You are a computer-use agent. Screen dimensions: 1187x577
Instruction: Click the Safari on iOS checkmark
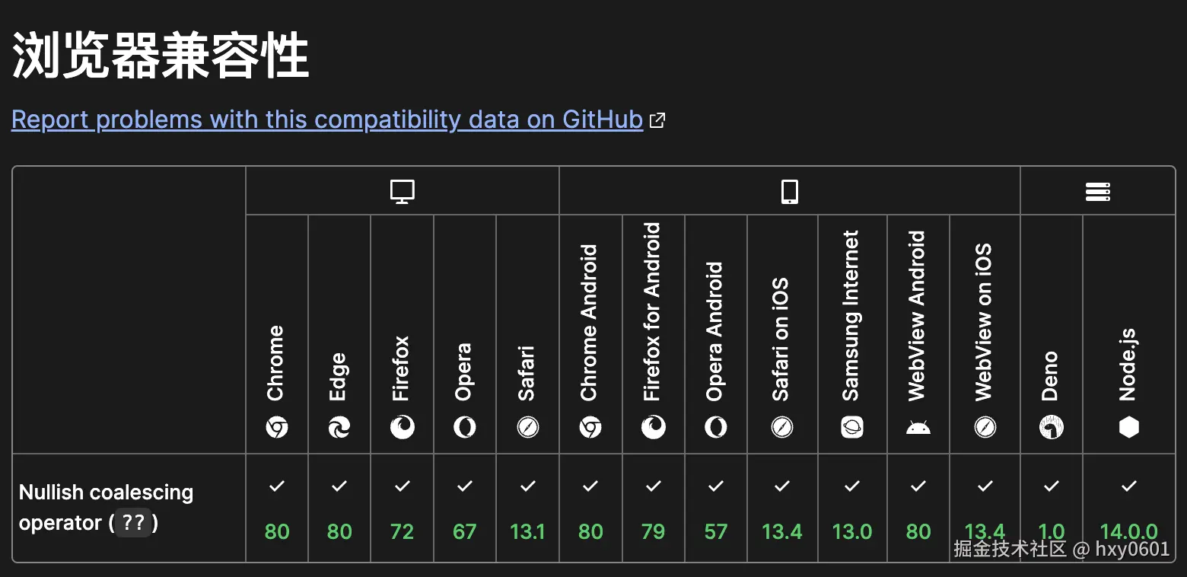(782, 486)
